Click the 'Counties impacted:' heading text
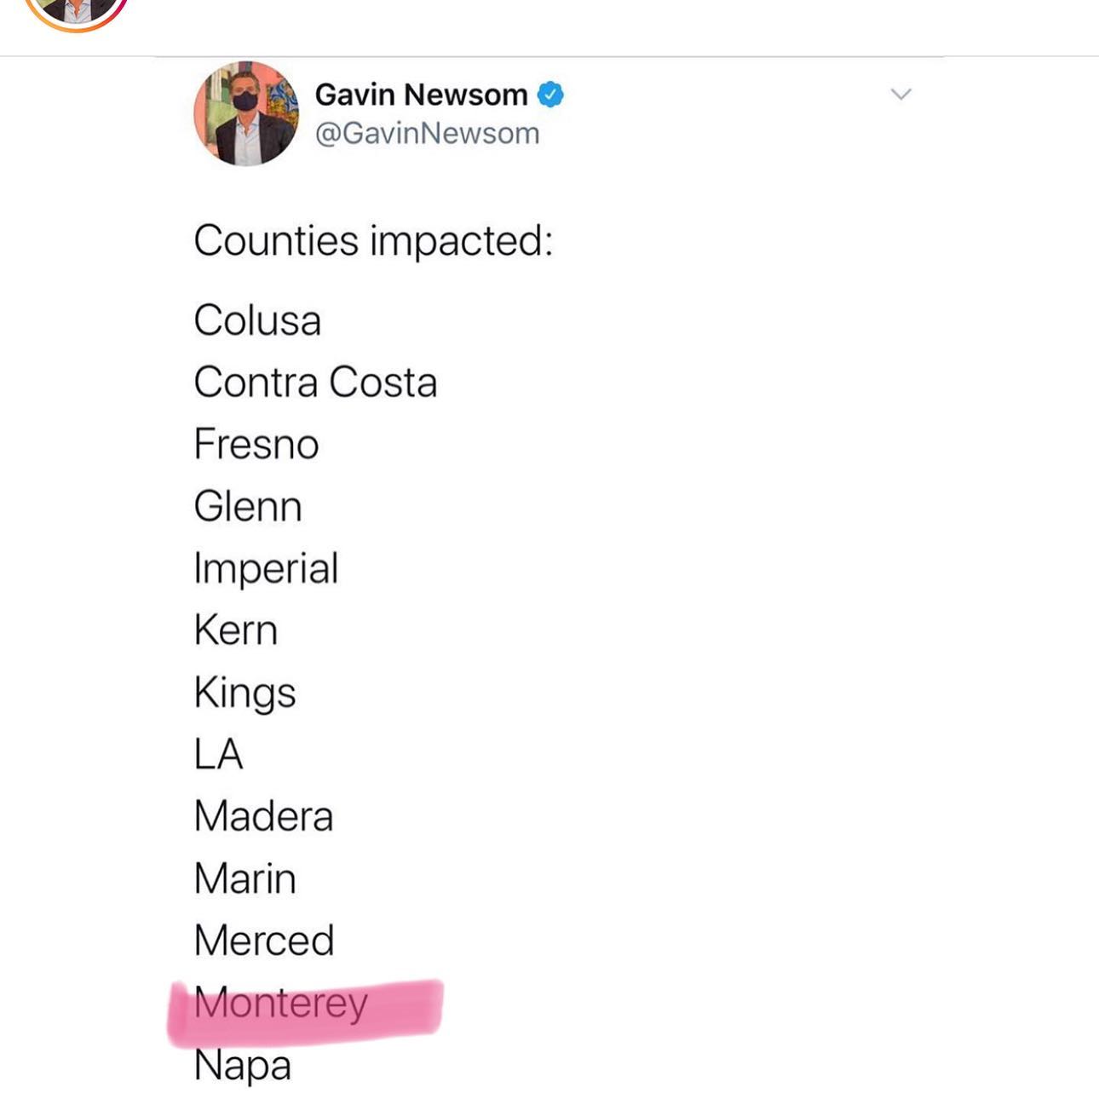1099x1099 pixels. 373,240
